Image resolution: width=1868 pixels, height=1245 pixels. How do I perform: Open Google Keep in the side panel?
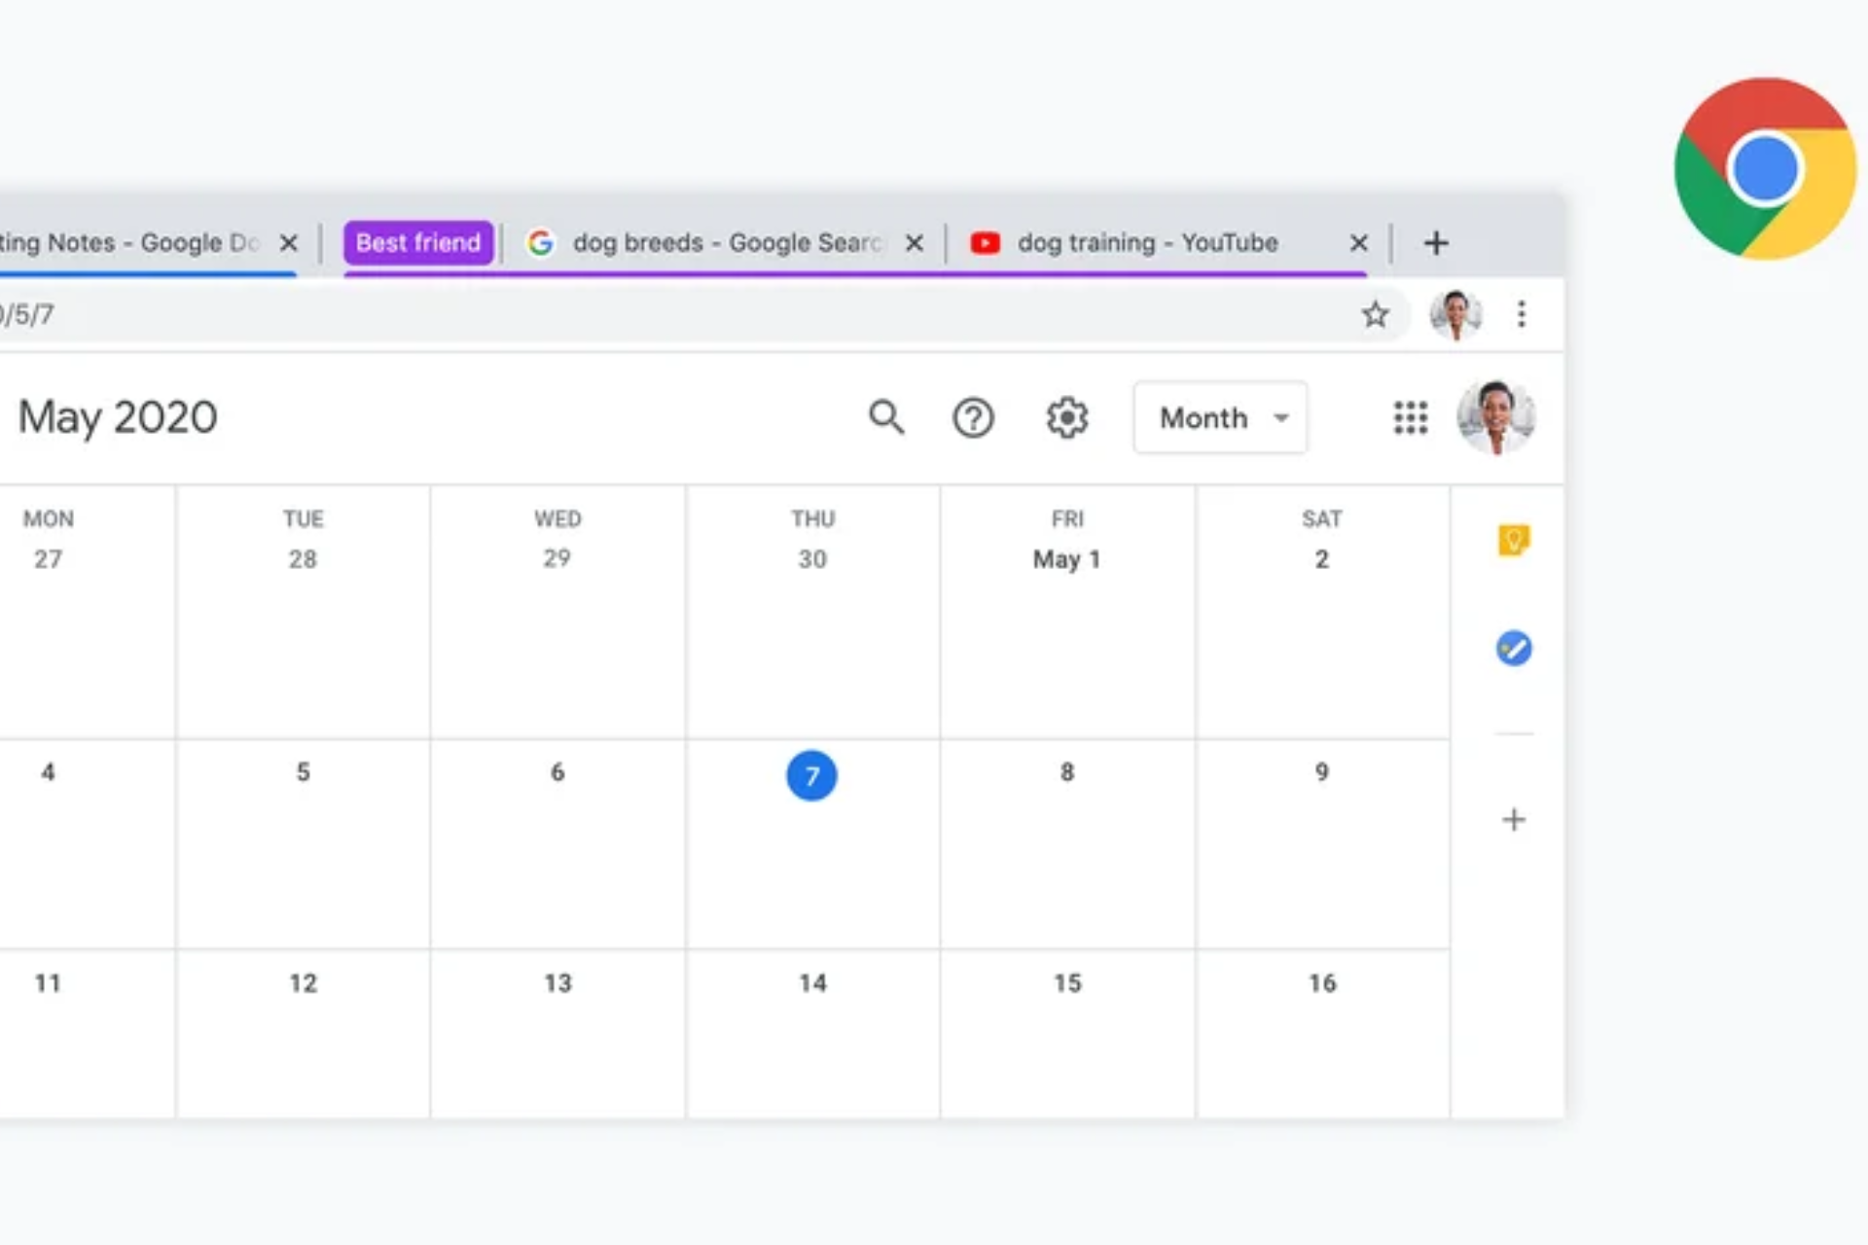(1514, 541)
